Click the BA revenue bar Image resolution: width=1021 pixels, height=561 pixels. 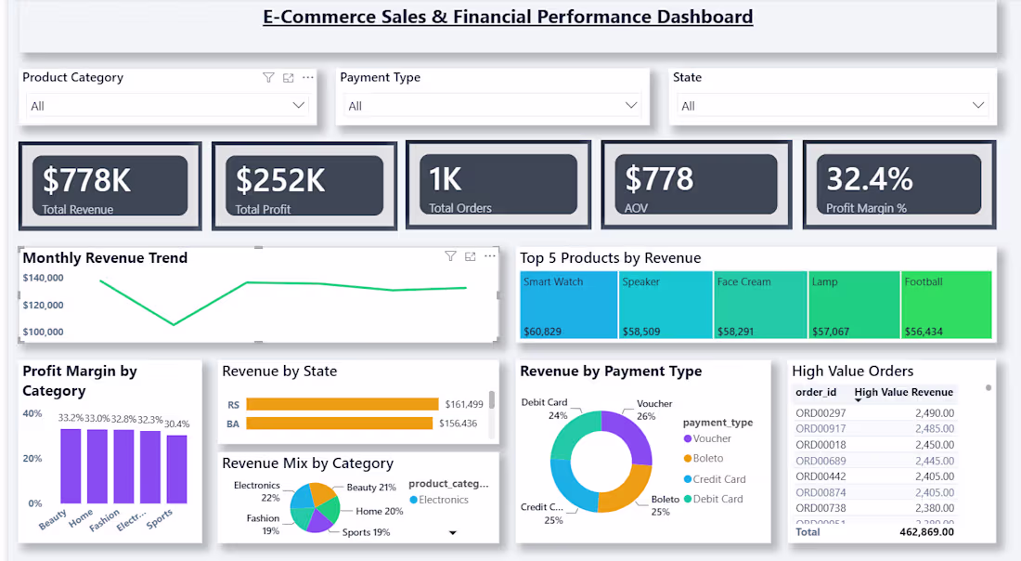pyautogui.click(x=339, y=424)
